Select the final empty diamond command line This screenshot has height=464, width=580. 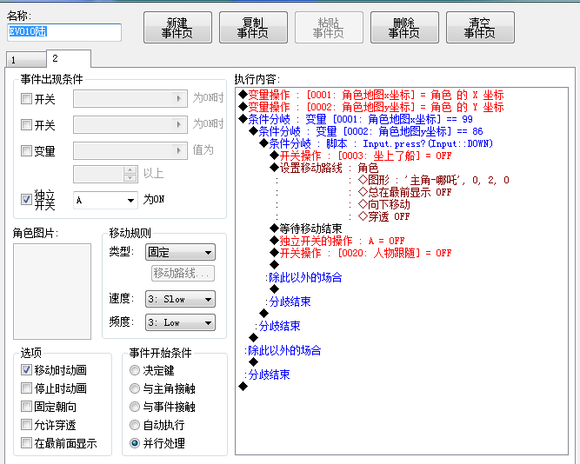[x=243, y=387]
